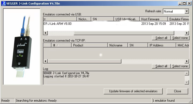Click log line 'Logging started @ 2013-10-27 19:47'

66,76
